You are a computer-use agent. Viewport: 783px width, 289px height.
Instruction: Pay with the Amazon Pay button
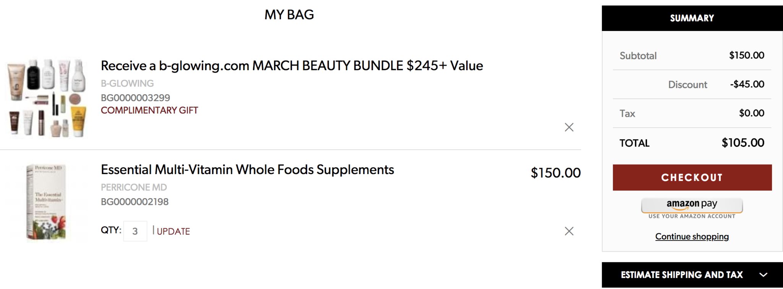692,205
